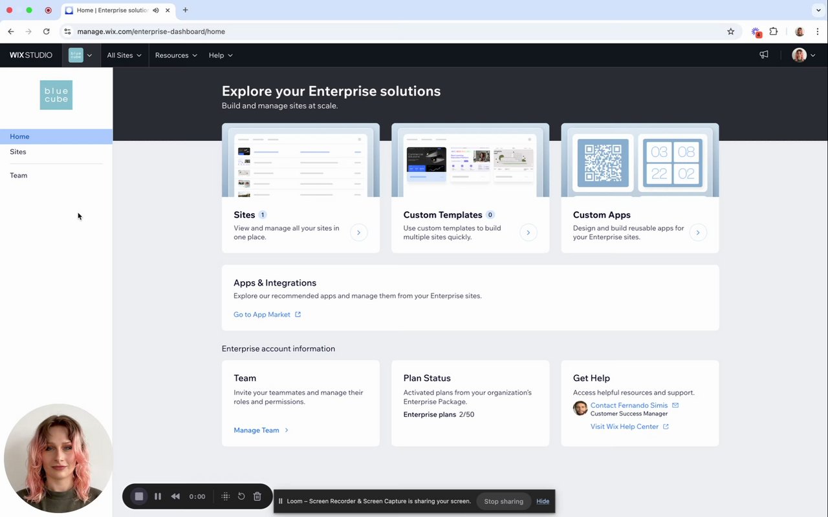
Task: Close the Home Enterprise solutions tab
Action: 168,10
